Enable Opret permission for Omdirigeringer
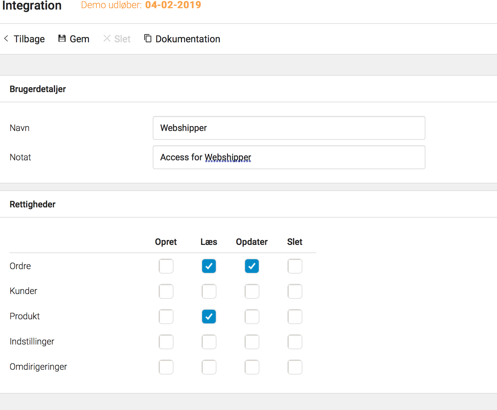497x410 pixels. (x=166, y=367)
